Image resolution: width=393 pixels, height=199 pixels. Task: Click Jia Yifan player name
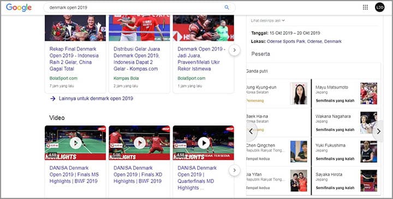click(x=254, y=175)
